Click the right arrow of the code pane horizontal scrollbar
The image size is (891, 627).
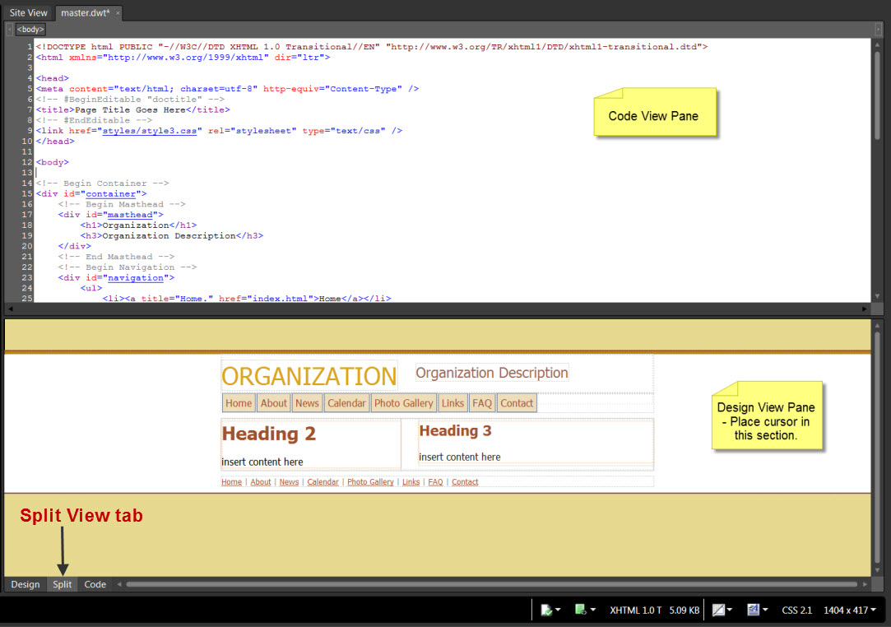pos(865,309)
